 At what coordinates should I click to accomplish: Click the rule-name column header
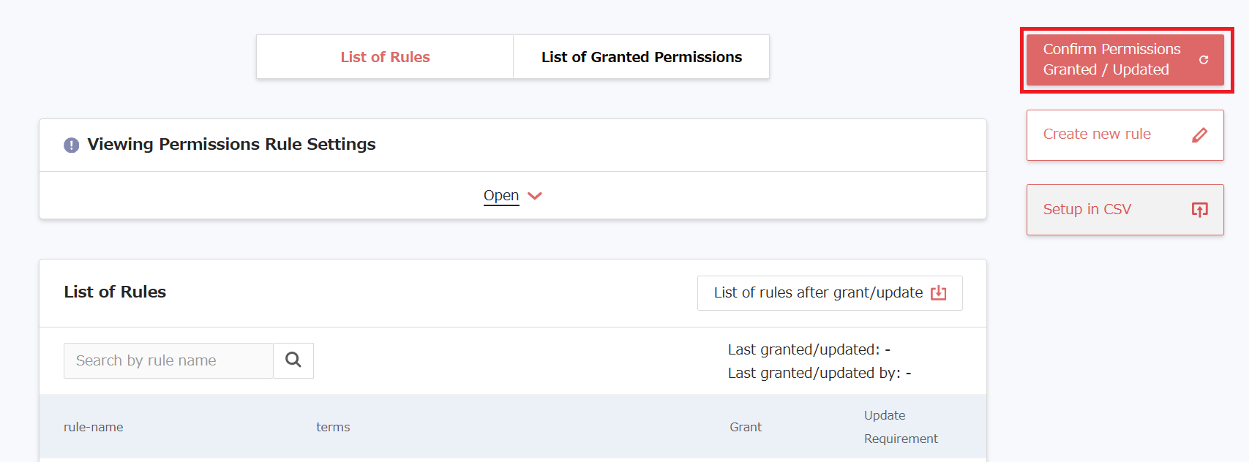(x=93, y=427)
